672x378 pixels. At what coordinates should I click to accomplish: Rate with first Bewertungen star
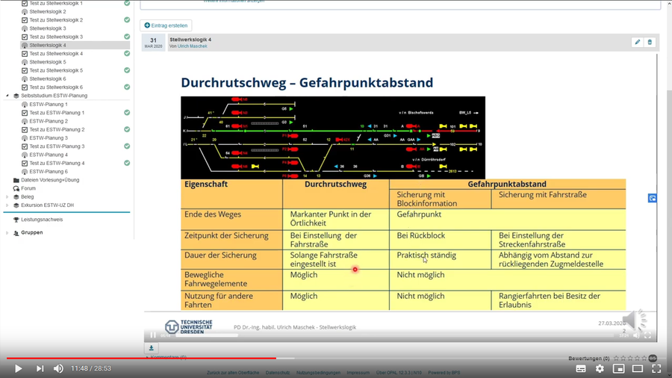(616, 359)
